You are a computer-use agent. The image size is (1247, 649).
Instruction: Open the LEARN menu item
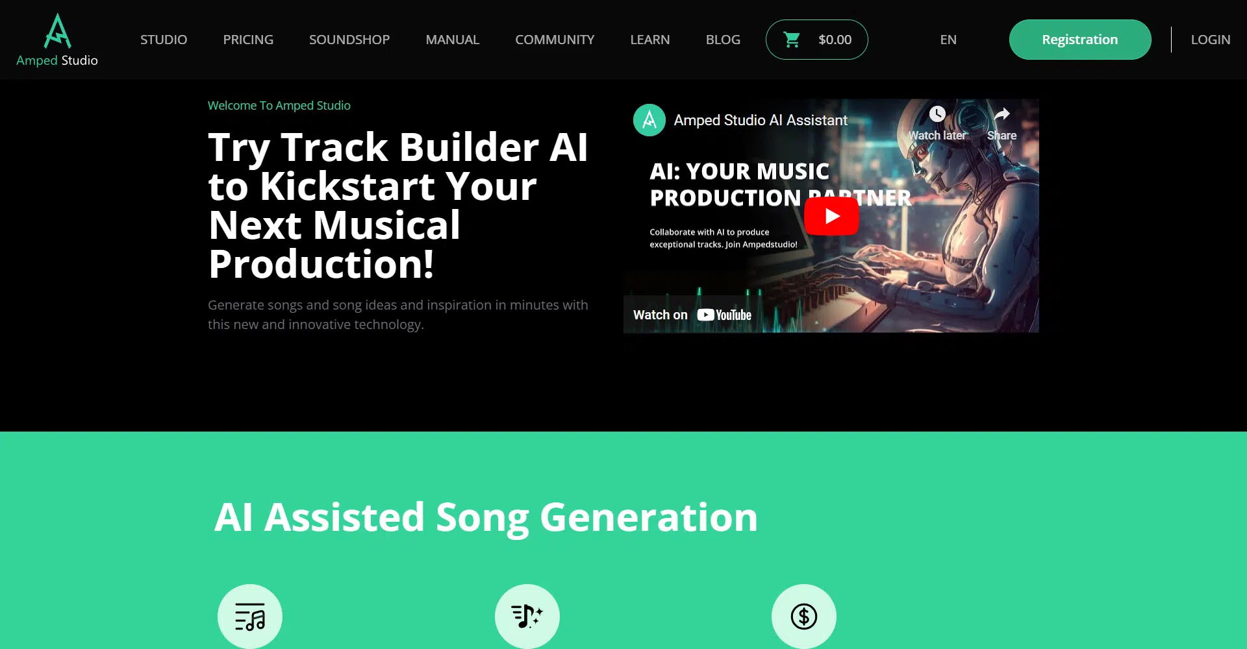pos(650,40)
